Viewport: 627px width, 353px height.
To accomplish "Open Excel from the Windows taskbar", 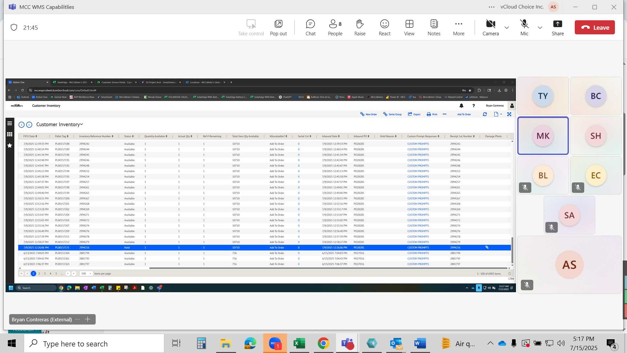I will point(299,344).
